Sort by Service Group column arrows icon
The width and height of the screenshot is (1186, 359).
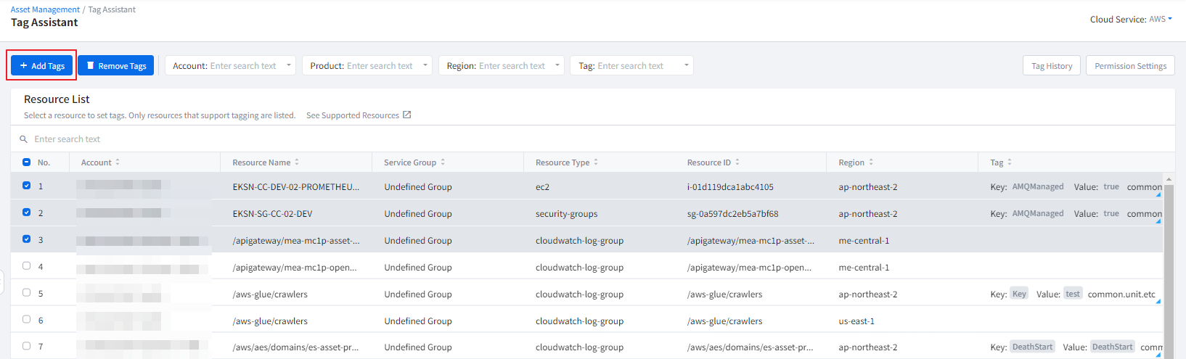point(443,162)
